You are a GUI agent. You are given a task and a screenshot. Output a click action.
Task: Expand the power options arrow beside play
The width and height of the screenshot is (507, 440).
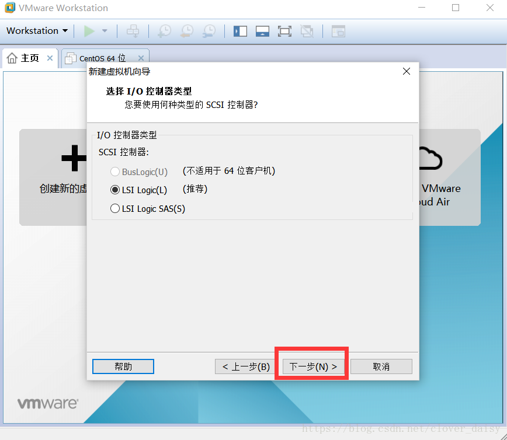(x=105, y=31)
